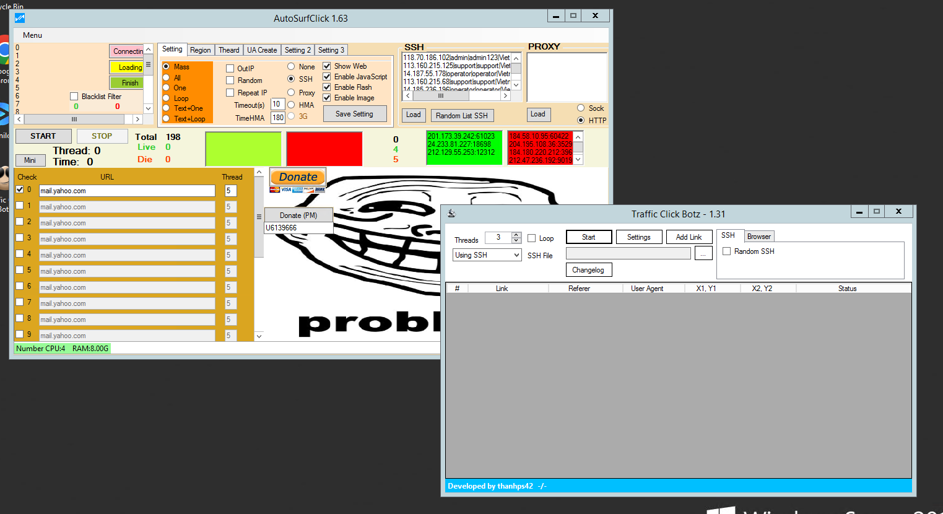Click the Traffic Click Botz title bar icon

click(451, 214)
